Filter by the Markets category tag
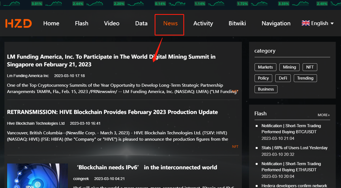The height and width of the screenshot is (188, 341). (x=265, y=67)
